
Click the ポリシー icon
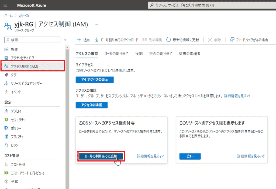6,128
